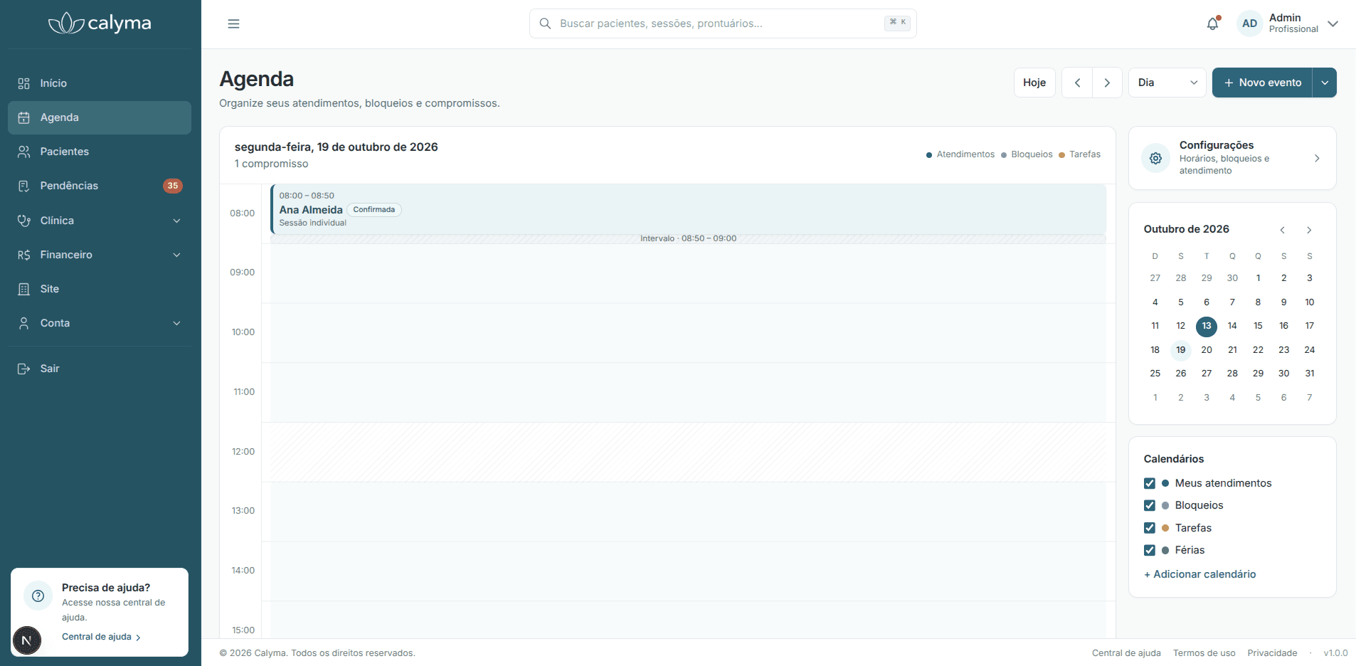Select day 19 in mini calendar

pyautogui.click(x=1181, y=349)
